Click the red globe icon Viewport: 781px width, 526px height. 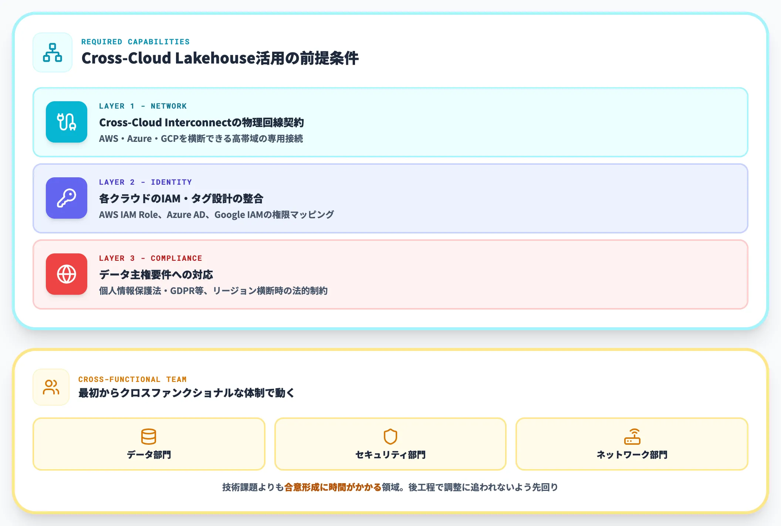click(x=67, y=274)
